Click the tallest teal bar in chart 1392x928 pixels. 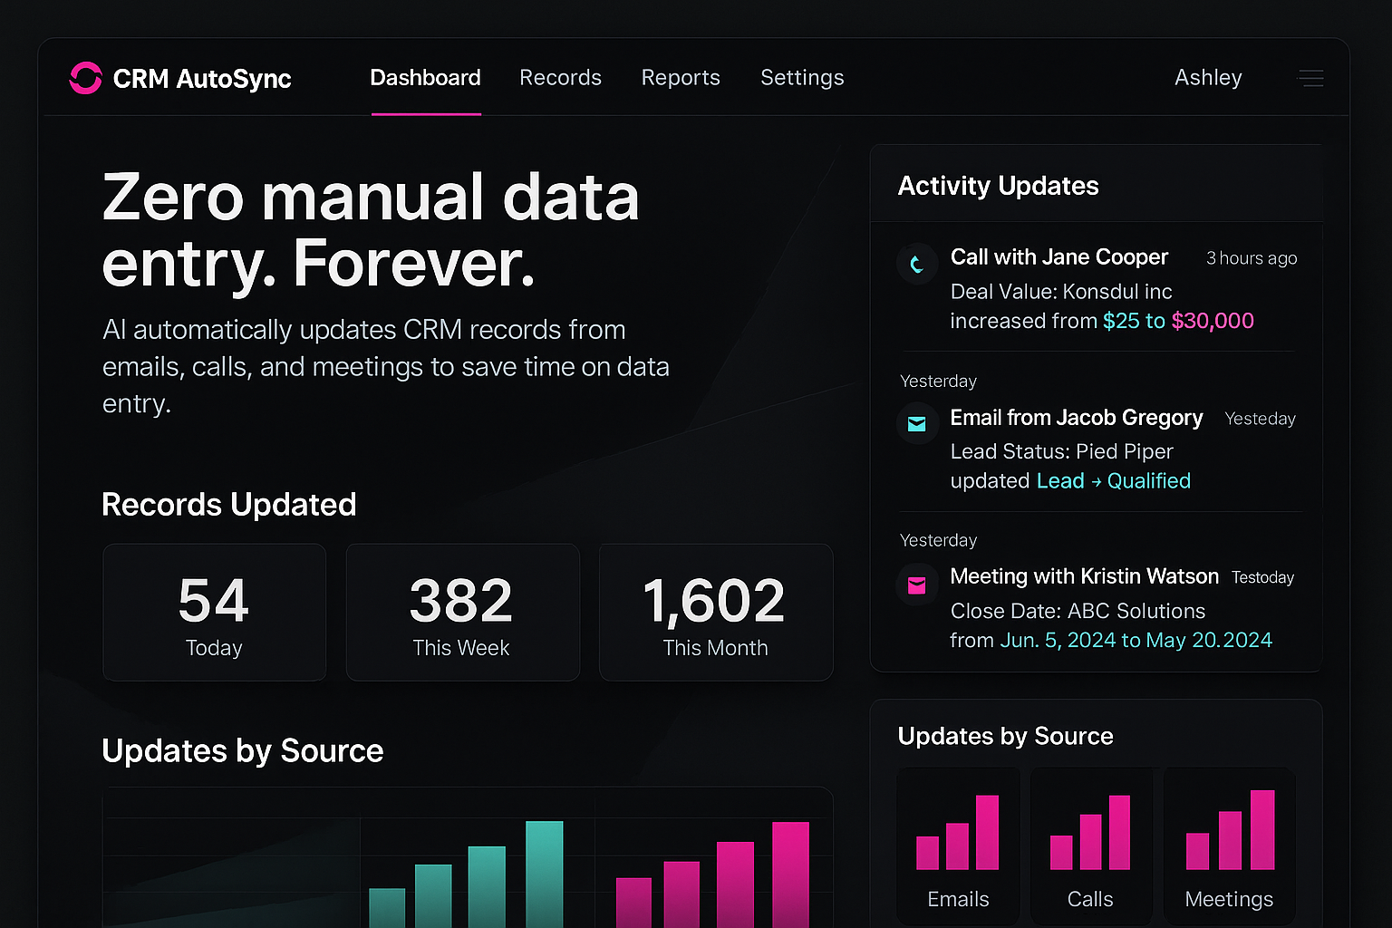click(x=544, y=873)
